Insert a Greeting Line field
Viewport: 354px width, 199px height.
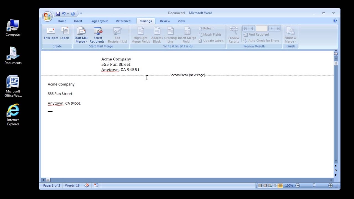point(170,35)
